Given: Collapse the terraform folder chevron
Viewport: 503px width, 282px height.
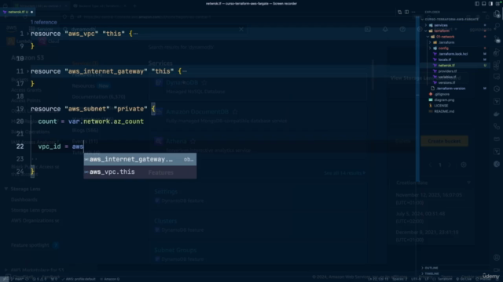Looking at the screenshot, I should [426, 31].
